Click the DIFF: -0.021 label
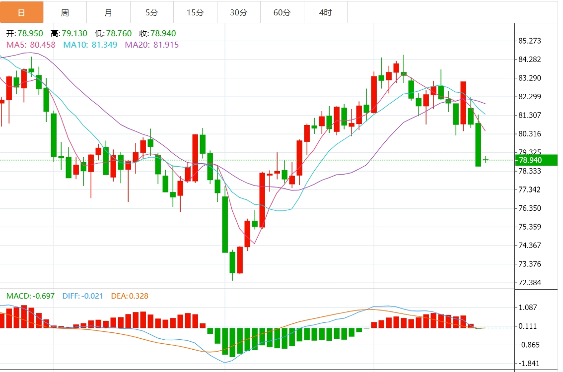 82,296
